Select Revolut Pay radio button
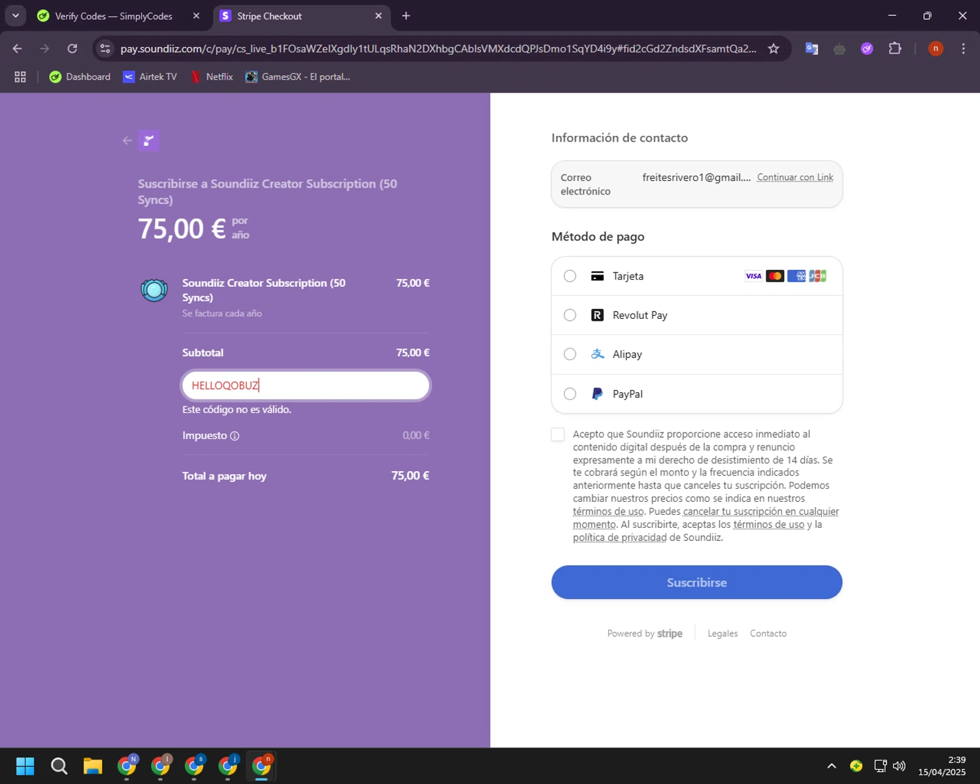Screen dimensions: 980x784 570,315
